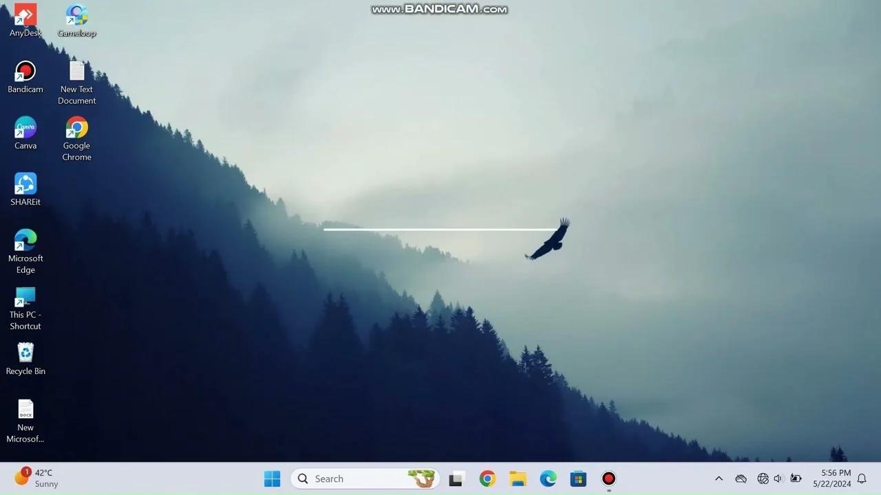Image resolution: width=881 pixels, height=495 pixels.
Task: Open File Explorer from the taskbar
Action: click(x=518, y=478)
